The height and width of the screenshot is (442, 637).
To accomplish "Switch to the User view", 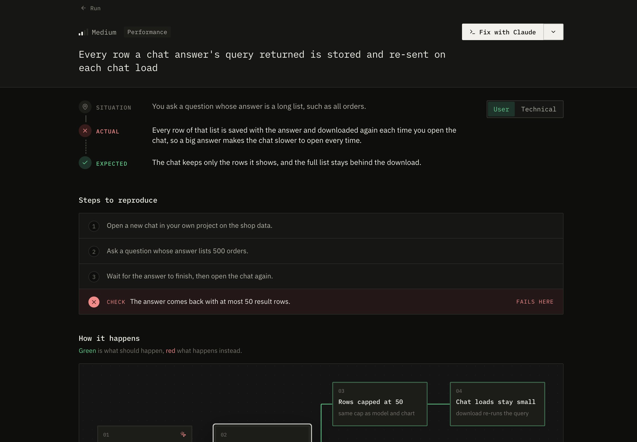I will click(x=501, y=109).
